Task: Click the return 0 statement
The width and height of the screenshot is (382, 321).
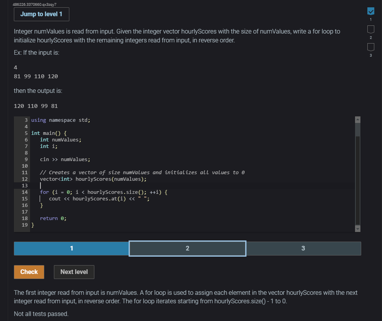Action: pos(53,218)
